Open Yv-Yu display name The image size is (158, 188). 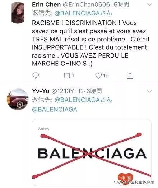point(41,91)
